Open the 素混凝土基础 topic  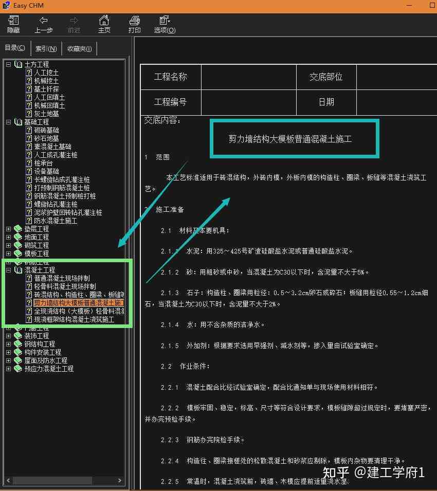pos(52,147)
